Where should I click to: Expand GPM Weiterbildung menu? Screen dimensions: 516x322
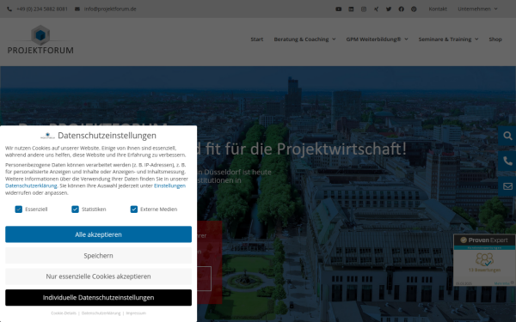pos(377,39)
